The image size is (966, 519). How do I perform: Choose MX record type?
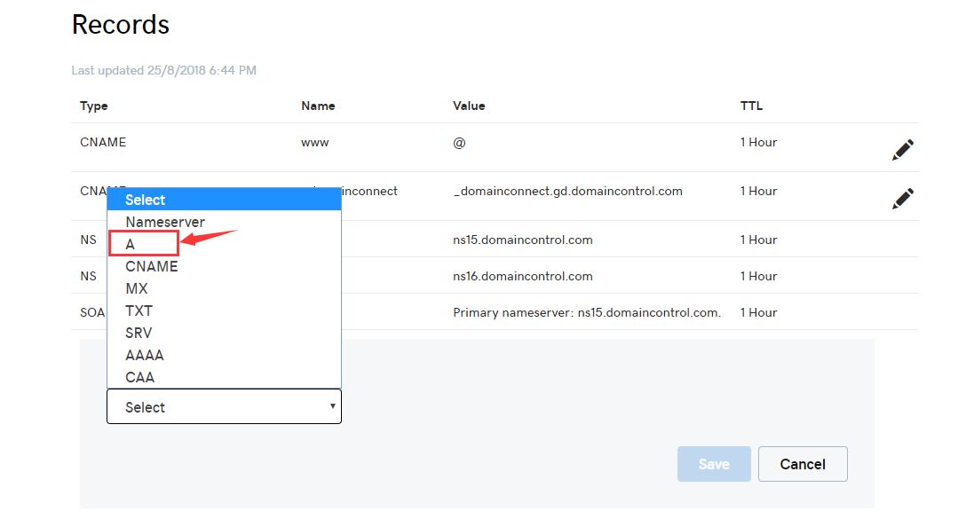click(x=137, y=288)
